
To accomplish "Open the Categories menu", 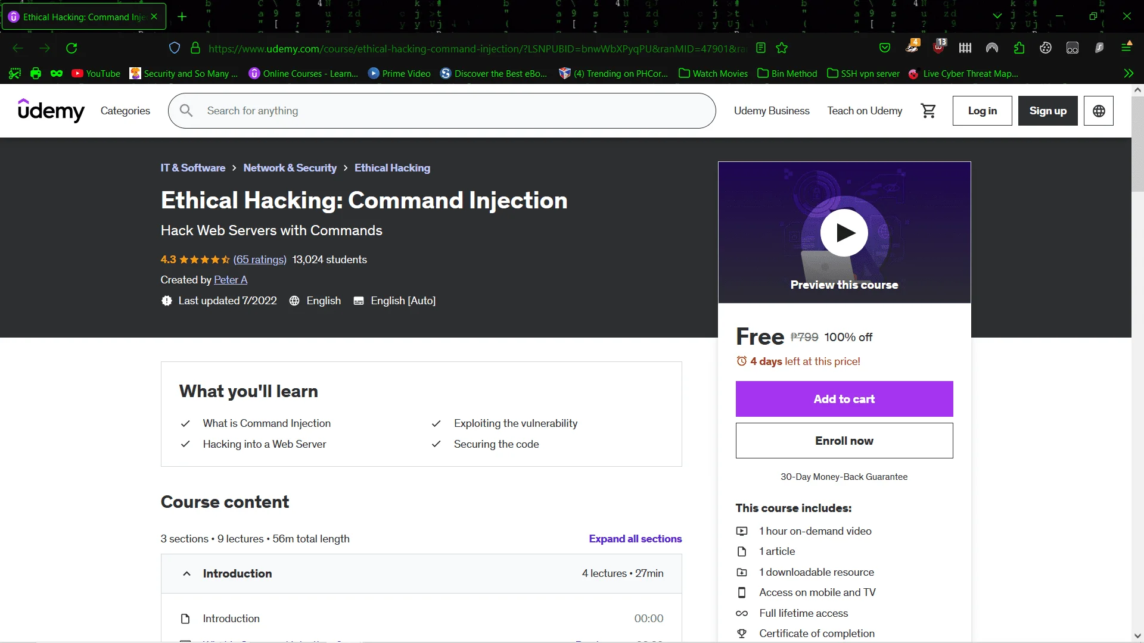I will point(125,111).
